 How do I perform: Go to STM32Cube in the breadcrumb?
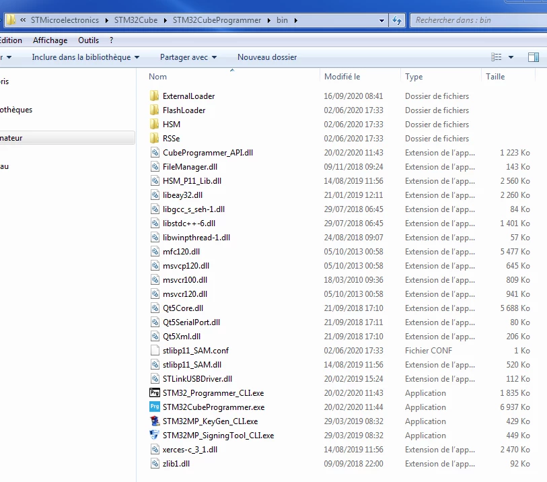coord(136,20)
